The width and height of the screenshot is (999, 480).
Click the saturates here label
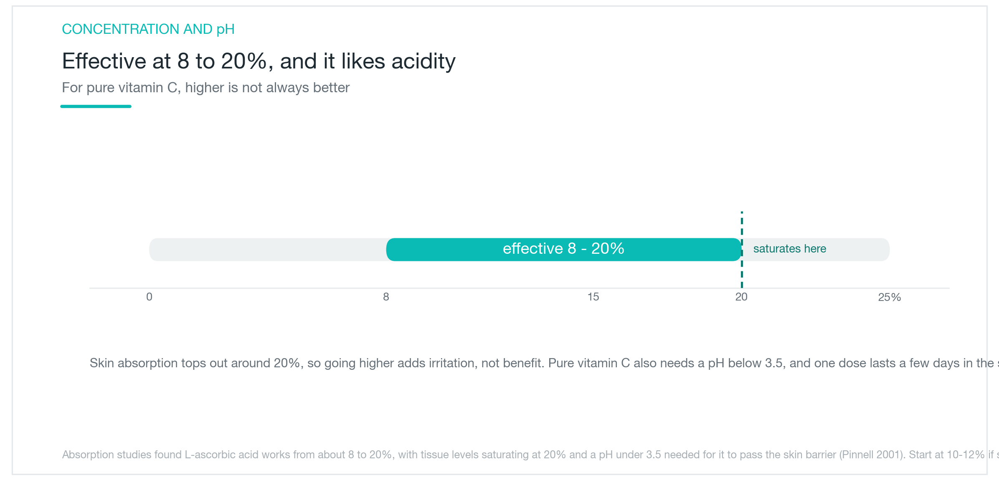coord(790,249)
